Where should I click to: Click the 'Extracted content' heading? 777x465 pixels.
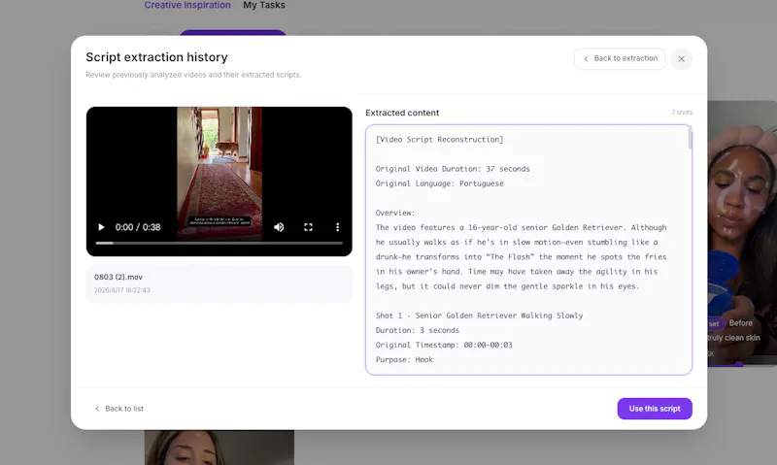point(402,113)
